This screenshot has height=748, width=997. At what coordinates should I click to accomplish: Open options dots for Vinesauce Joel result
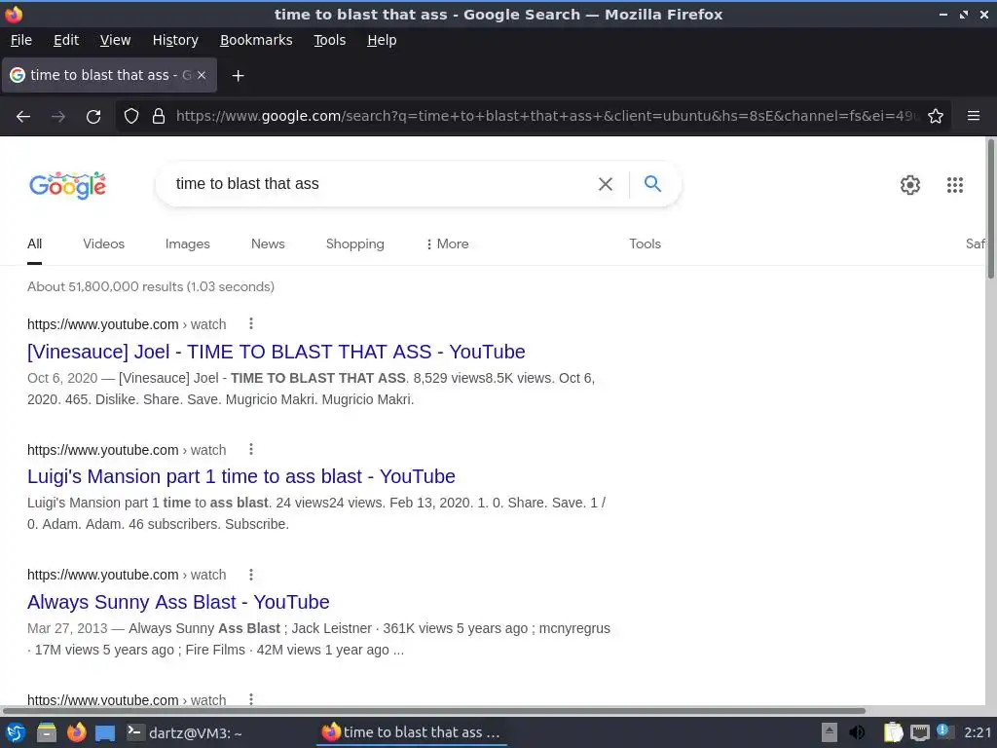(x=251, y=323)
